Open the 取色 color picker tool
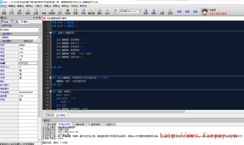 click(x=44, y=12)
